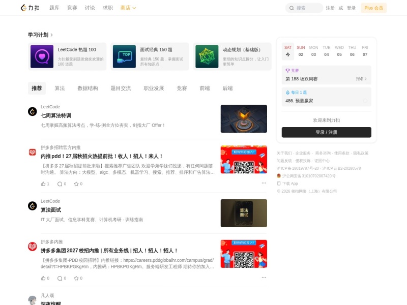The width and height of the screenshot is (407, 305).
Task: Click the 竞赛 trophy icon in sidebar
Action: point(287,71)
